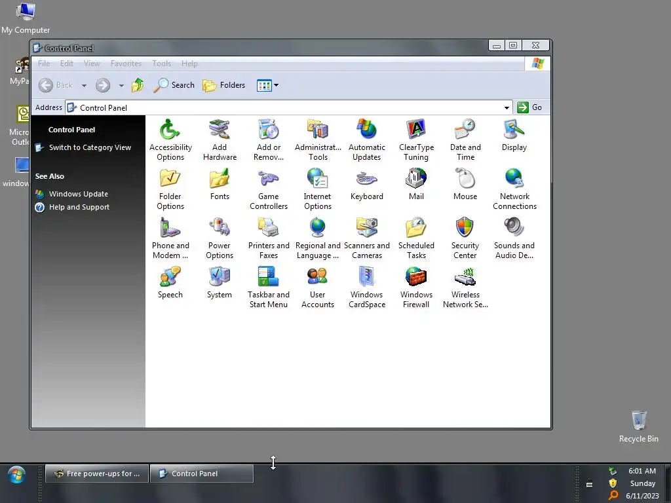This screenshot has height=503, width=671.
Task: Open Help and Support link
Action: [79, 207]
